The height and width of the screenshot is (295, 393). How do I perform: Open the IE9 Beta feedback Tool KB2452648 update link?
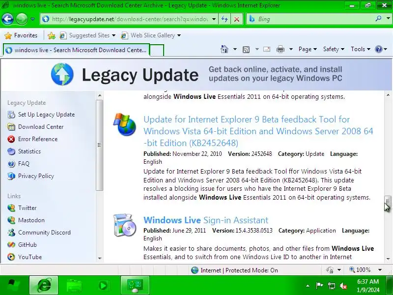(258, 131)
